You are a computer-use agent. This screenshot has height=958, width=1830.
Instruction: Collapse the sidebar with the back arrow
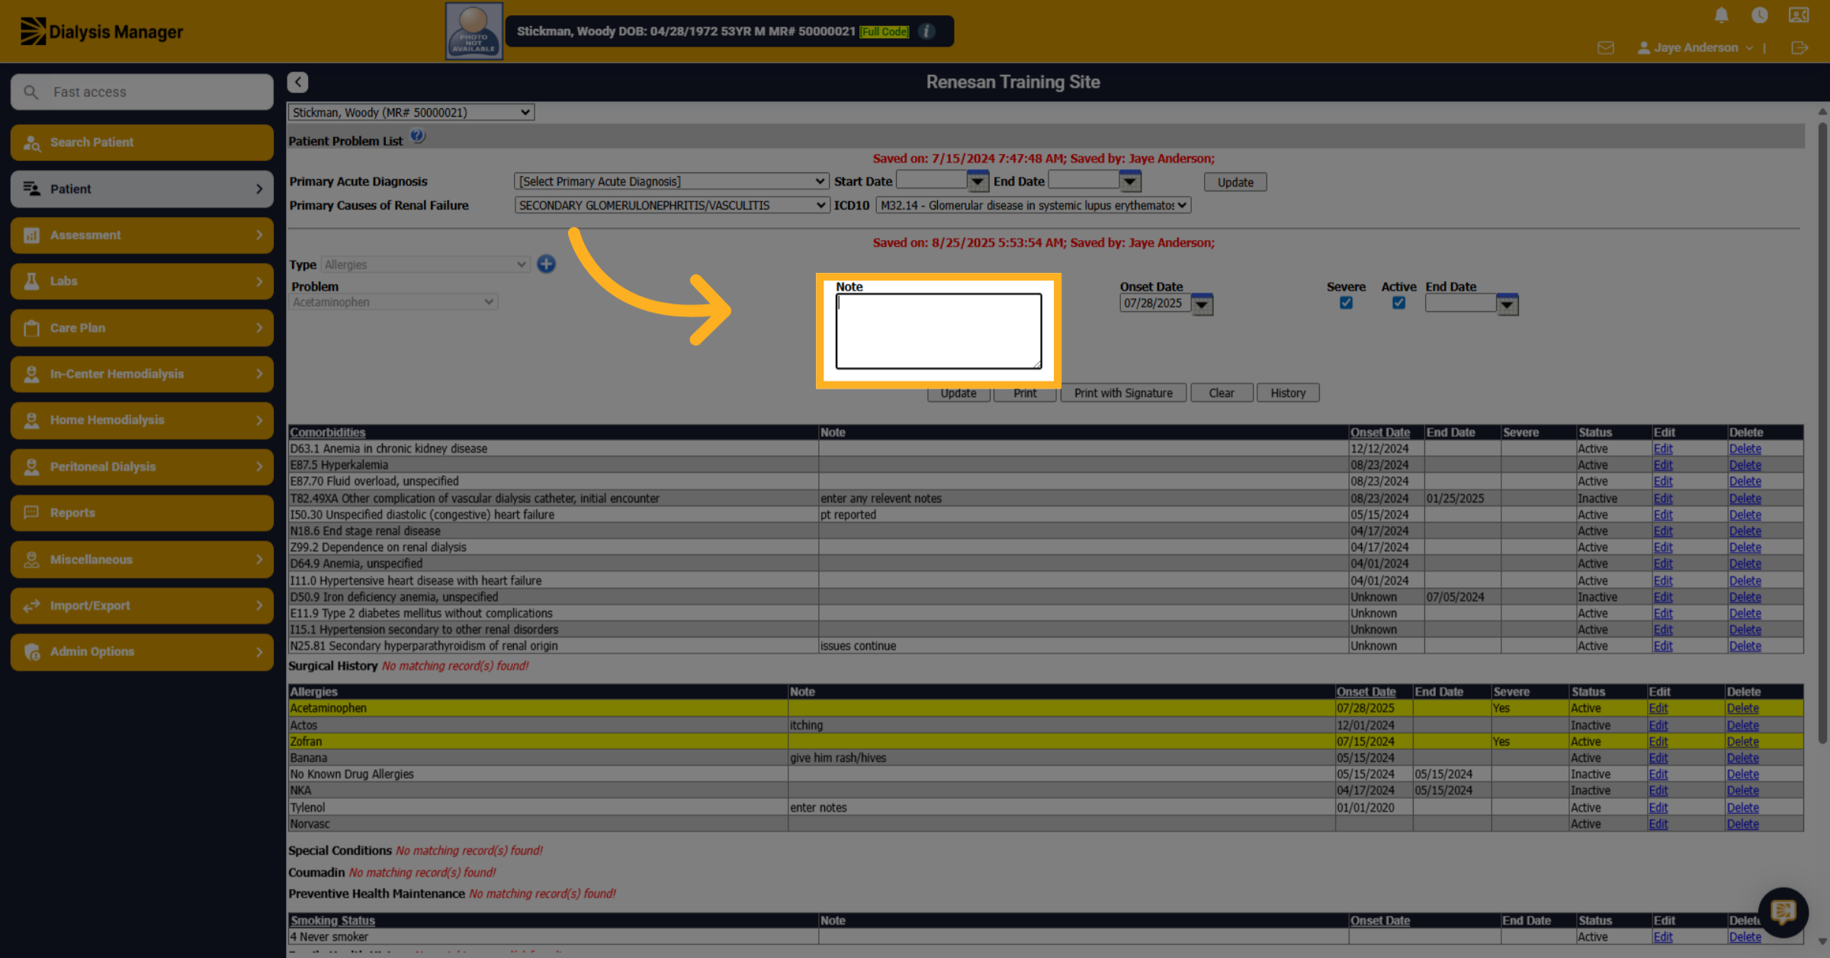298,82
